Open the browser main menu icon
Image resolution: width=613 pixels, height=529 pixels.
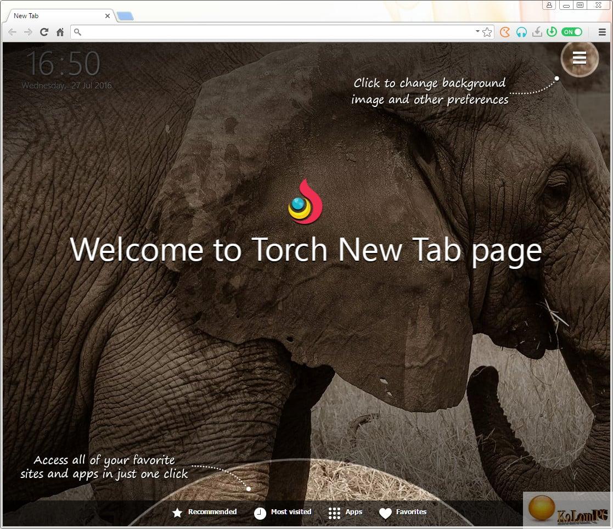pyautogui.click(x=602, y=32)
